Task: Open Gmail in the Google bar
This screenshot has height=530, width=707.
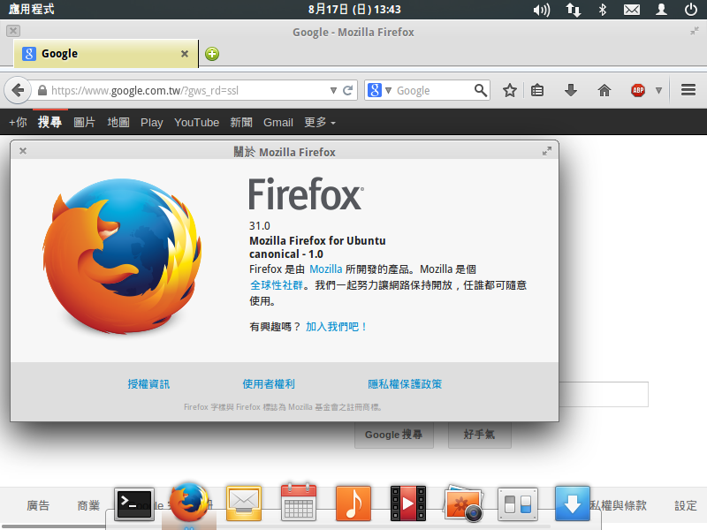Action: (278, 122)
